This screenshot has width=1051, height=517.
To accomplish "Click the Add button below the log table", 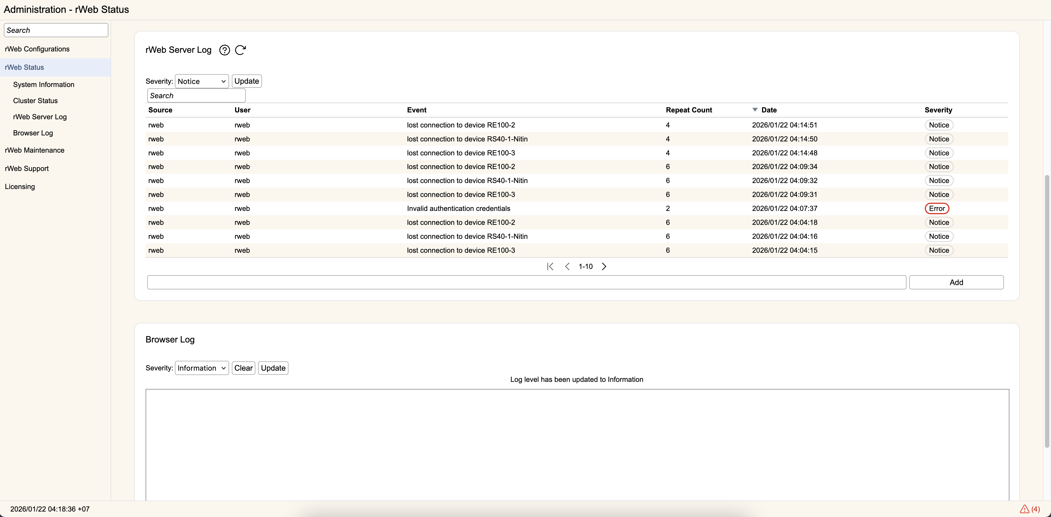I will coord(956,282).
